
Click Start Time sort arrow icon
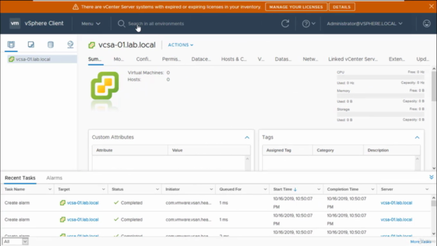[x=295, y=189]
